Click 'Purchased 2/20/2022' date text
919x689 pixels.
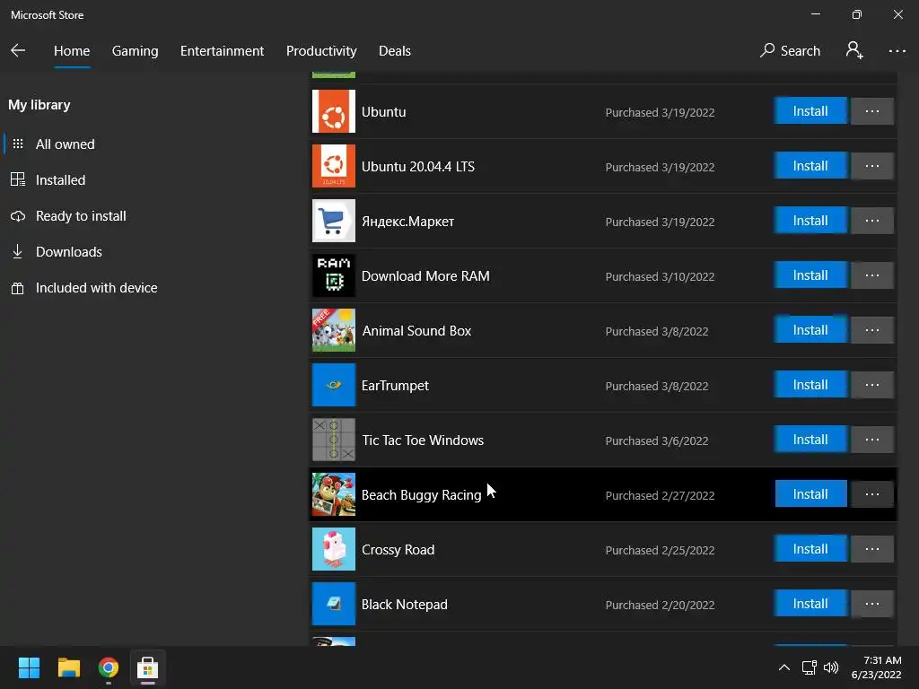pos(660,605)
